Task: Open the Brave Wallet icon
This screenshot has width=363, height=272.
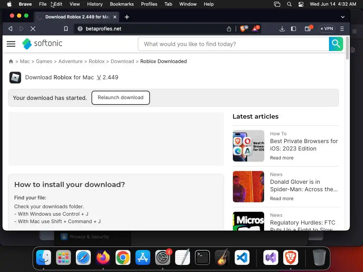Action: click(308, 29)
